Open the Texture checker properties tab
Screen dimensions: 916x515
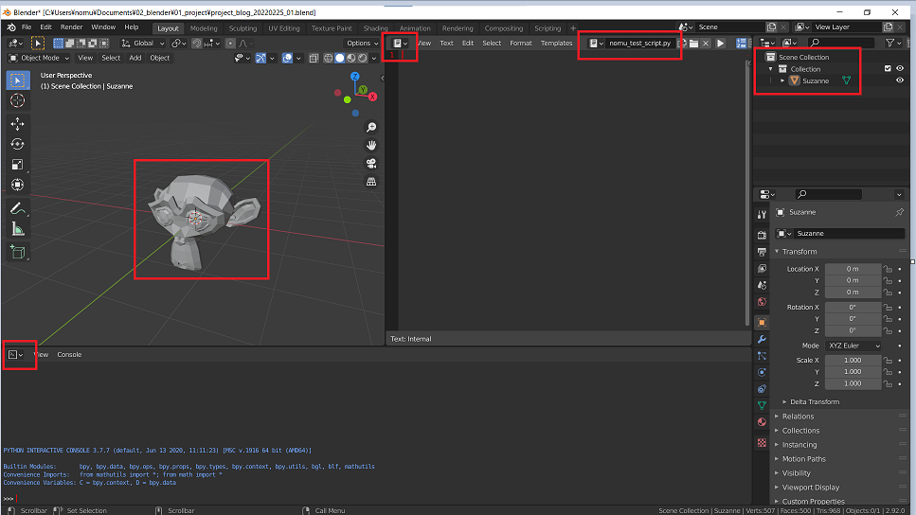(x=762, y=443)
